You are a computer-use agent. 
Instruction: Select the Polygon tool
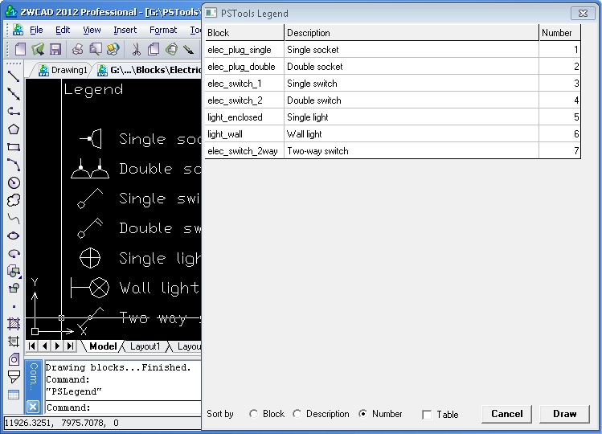14,129
